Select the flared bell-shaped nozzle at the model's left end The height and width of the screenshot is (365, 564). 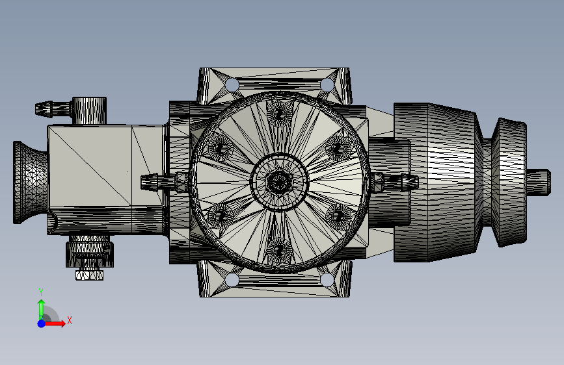(x=30, y=182)
